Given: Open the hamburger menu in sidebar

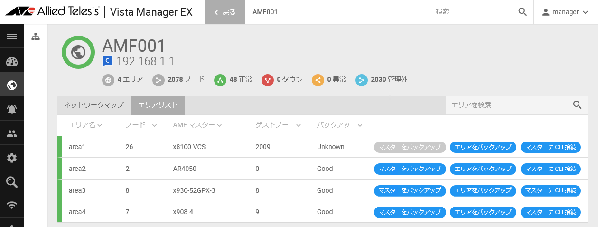Looking at the screenshot, I should pos(12,37).
